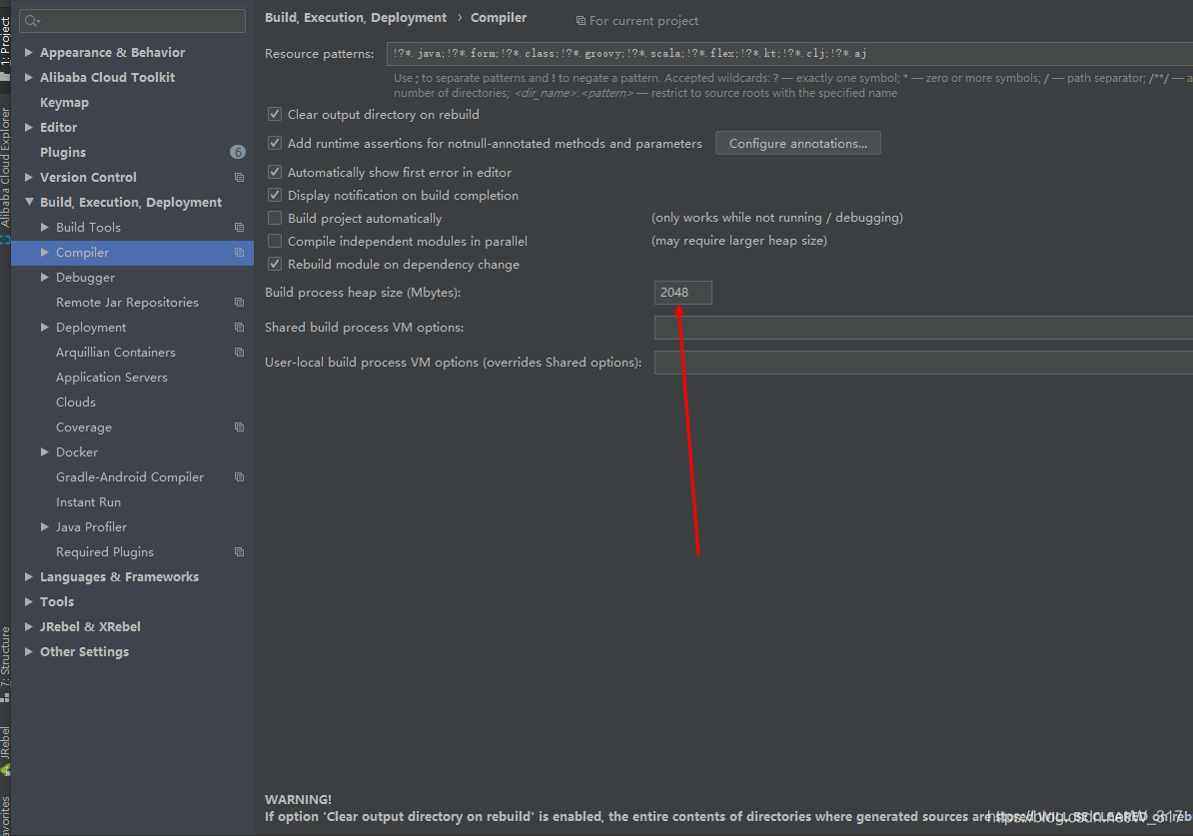Click project-level icon beside Version Control
Screen dimensions: 1193x836
coord(239,177)
